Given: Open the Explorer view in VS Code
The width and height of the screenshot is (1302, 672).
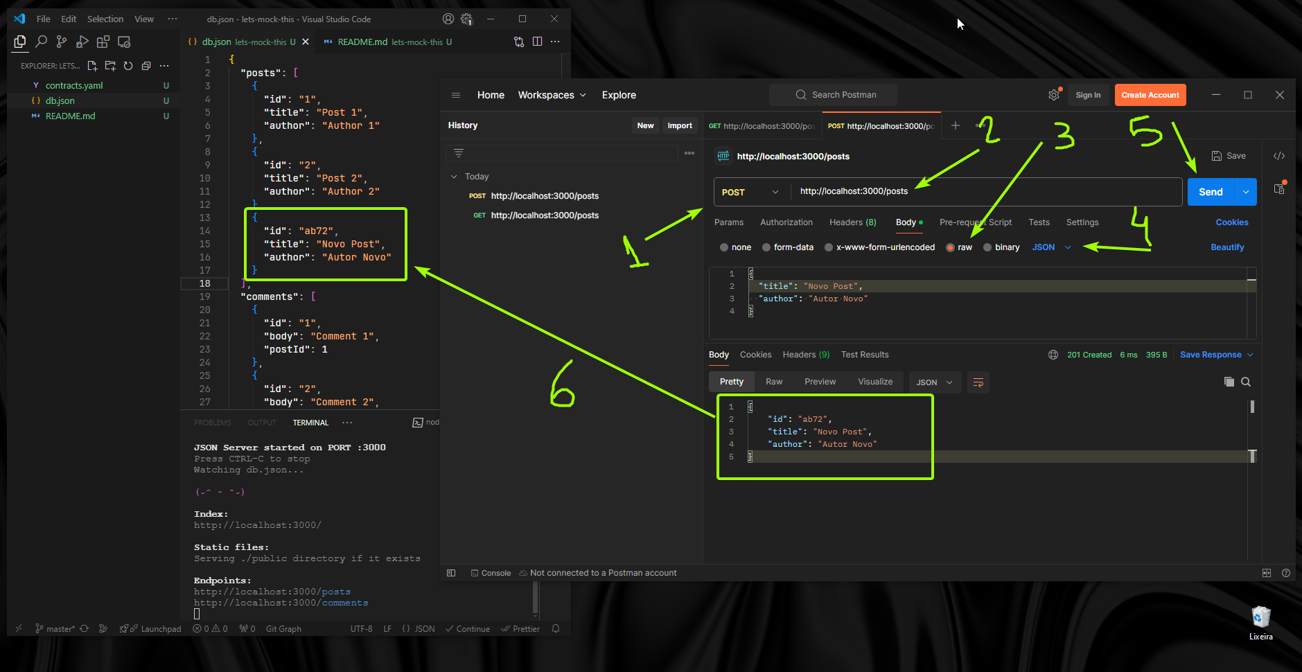Looking at the screenshot, I should click(x=20, y=42).
